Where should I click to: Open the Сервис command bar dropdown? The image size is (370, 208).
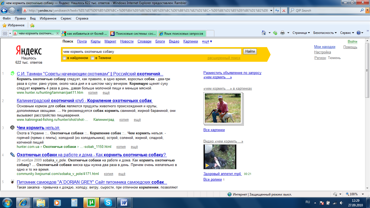pyautogui.click(x=347, y=33)
